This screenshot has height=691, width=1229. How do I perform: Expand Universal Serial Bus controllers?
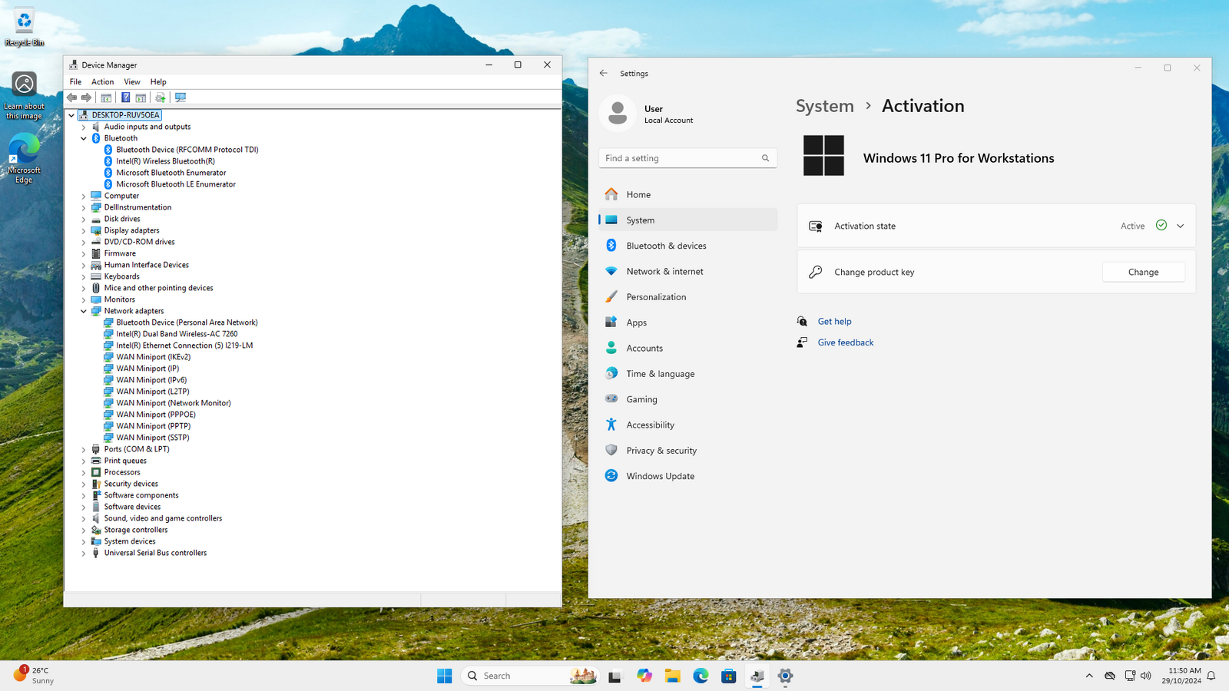tap(84, 553)
